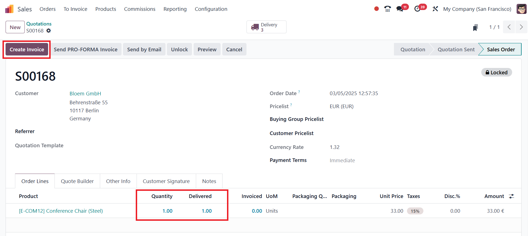
Task: Click the Quantity column header
Action: click(x=162, y=196)
